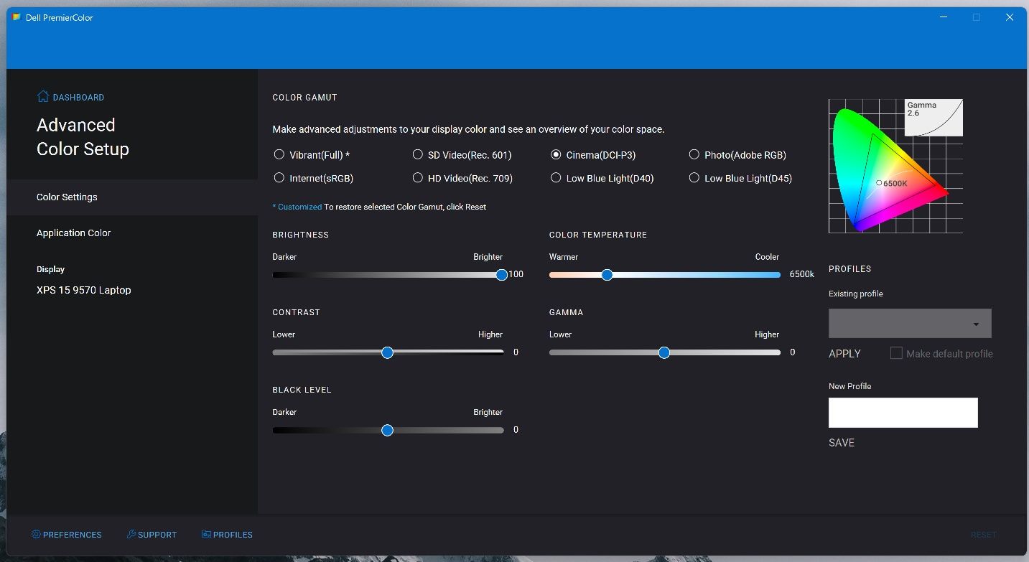This screenshot has height=562, width=1029.
Task: Click the Dashboard home icon
Action: coord(43,97)
